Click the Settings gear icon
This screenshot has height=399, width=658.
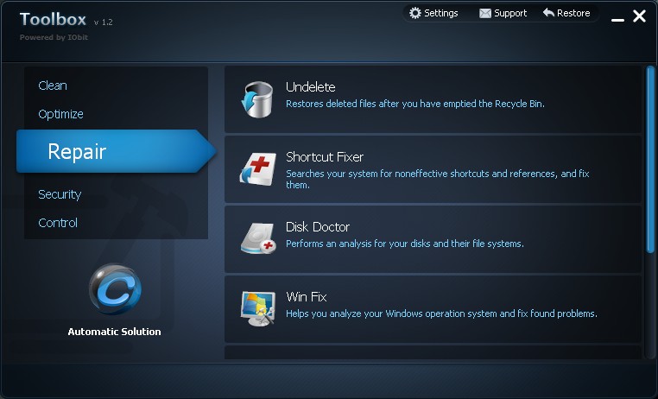pos(415,13)
